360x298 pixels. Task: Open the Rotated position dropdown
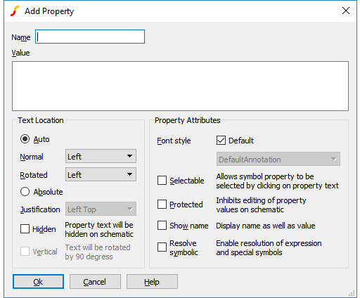[x=101, y=174]
